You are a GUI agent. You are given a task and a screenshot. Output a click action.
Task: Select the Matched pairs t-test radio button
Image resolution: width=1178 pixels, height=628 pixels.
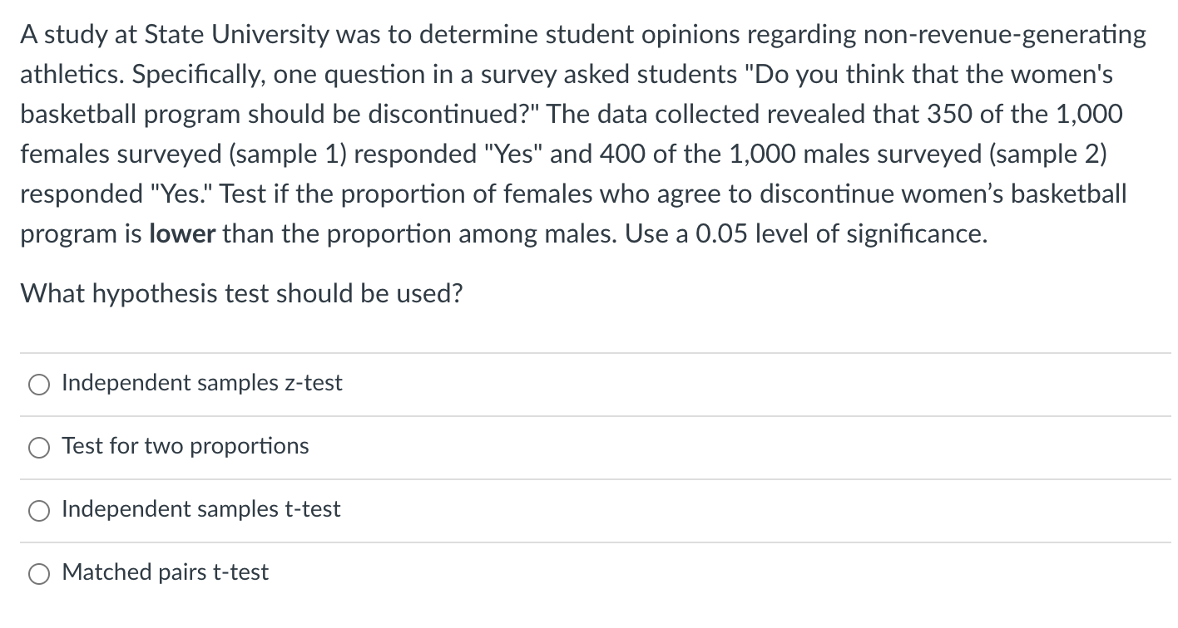click(38, 573)
